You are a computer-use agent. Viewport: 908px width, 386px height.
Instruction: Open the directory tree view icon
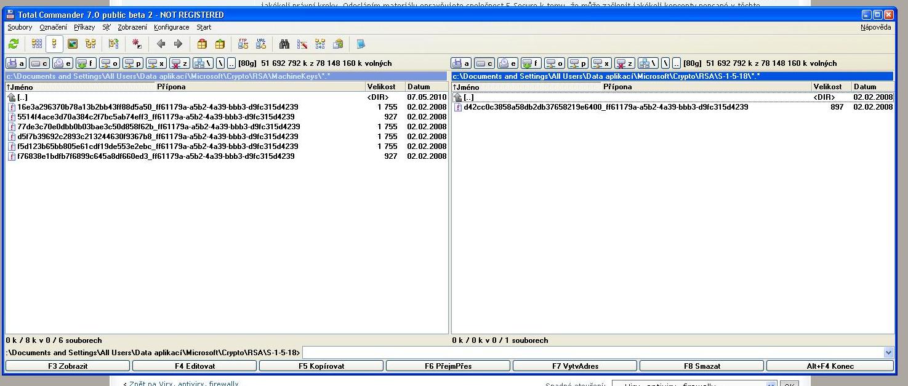pyautogui.click(x=90, y=44)
